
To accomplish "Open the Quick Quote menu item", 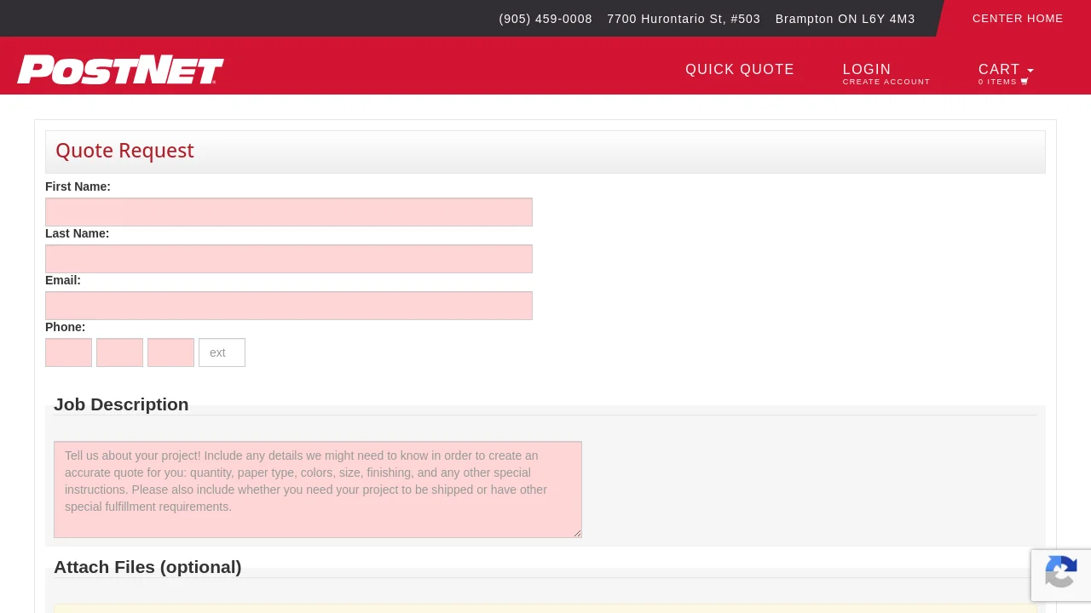I will 740,70.
